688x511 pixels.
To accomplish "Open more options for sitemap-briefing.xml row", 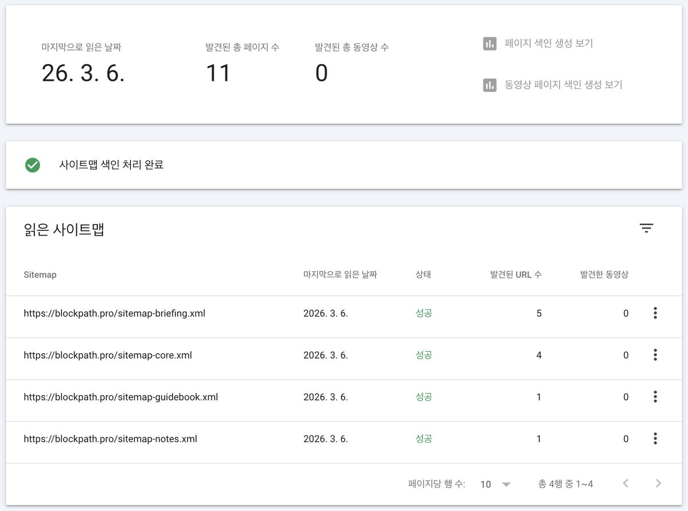I will point(655,313).
